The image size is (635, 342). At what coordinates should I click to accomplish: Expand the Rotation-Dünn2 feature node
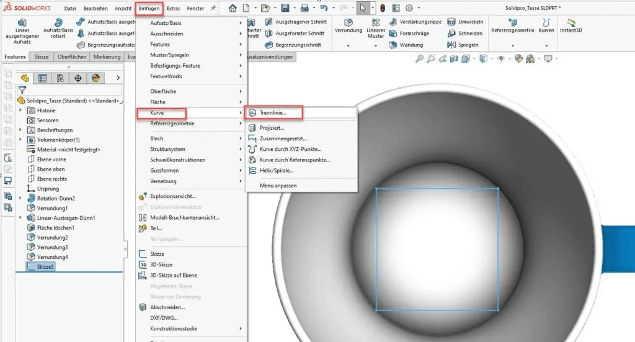click(x=21, y=198)
